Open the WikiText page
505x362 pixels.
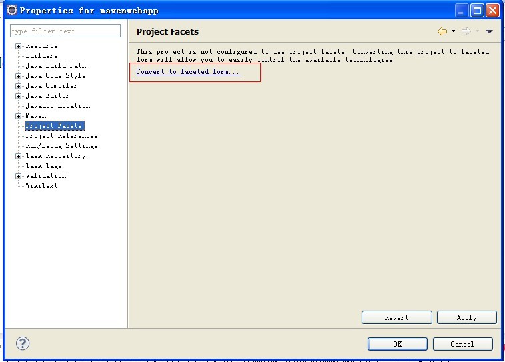click(x=41, y=185)
